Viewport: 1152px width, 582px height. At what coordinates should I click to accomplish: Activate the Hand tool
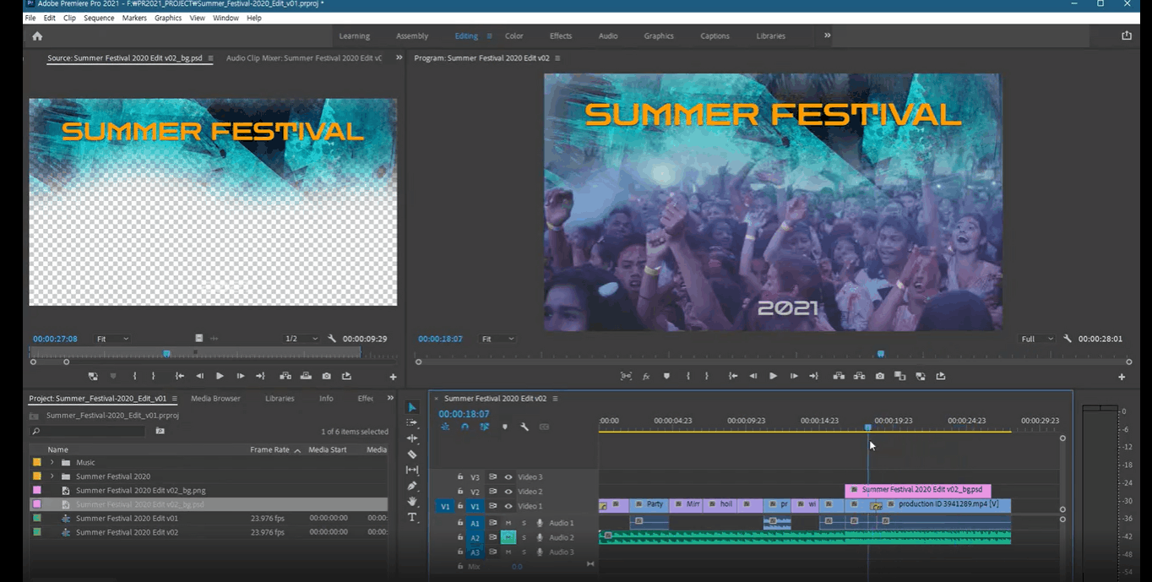point(412,502)
